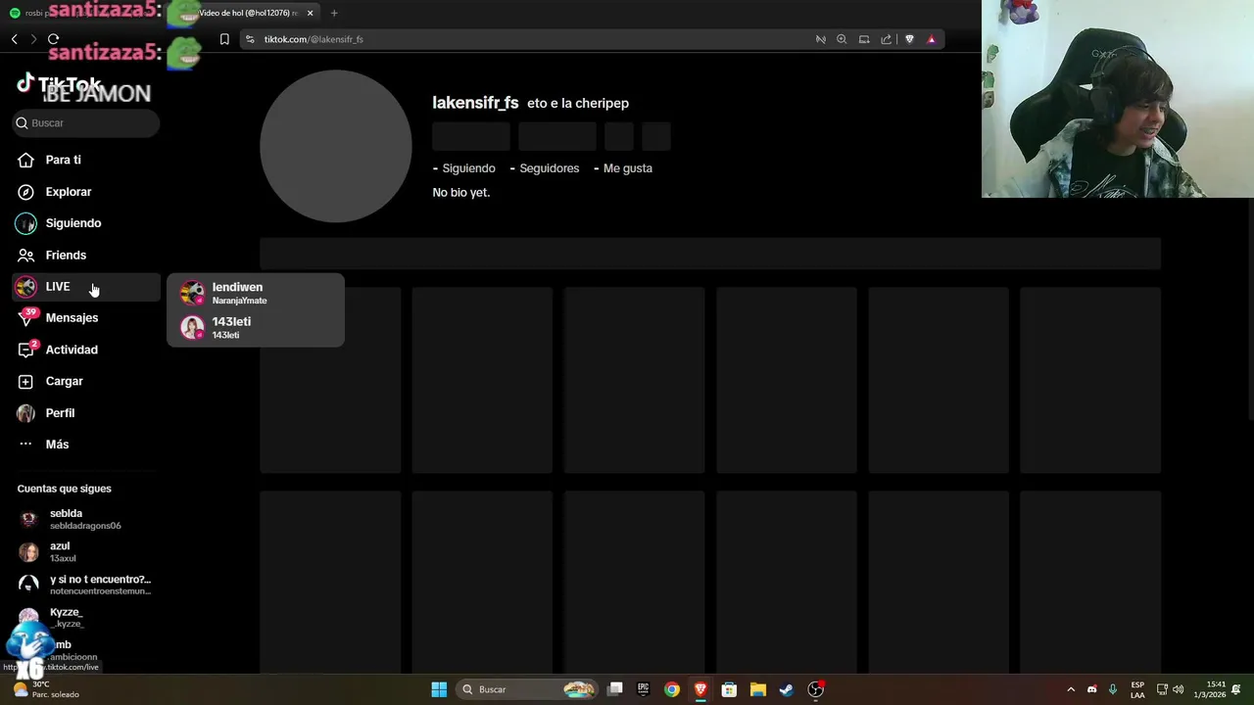Open File Explorer from taskbar

[757, 689]
